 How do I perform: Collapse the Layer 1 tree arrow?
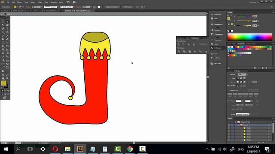[x=238, y=125]
